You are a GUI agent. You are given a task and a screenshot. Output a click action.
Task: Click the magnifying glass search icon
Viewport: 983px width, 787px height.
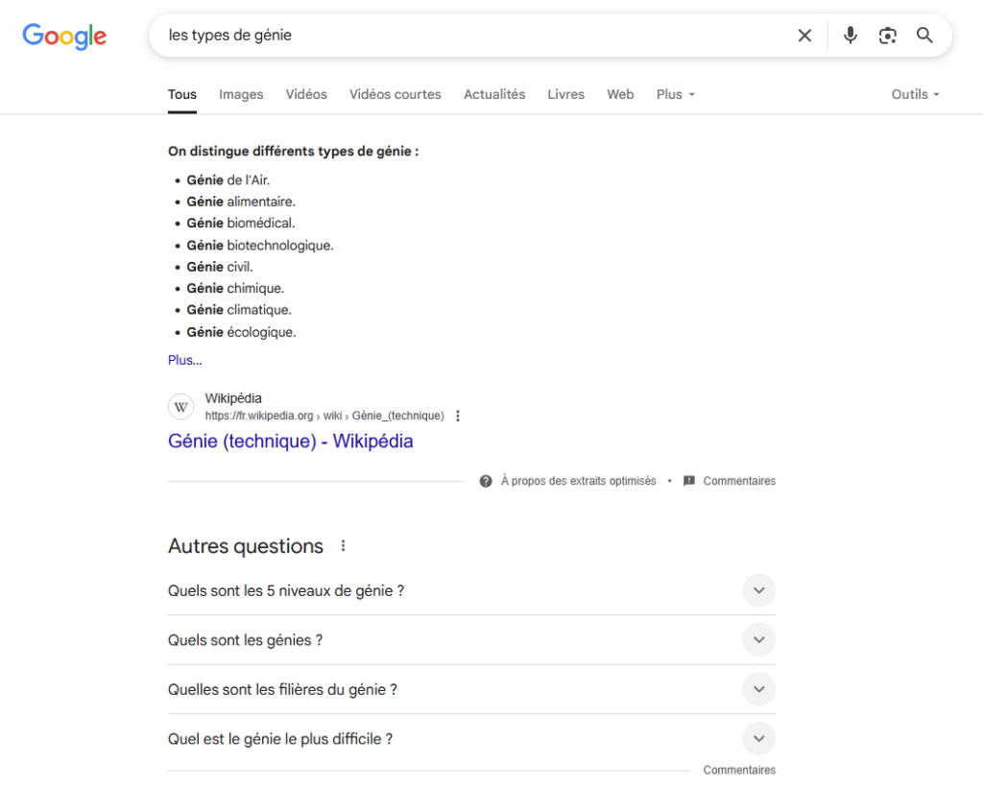[x=924, y=36]
